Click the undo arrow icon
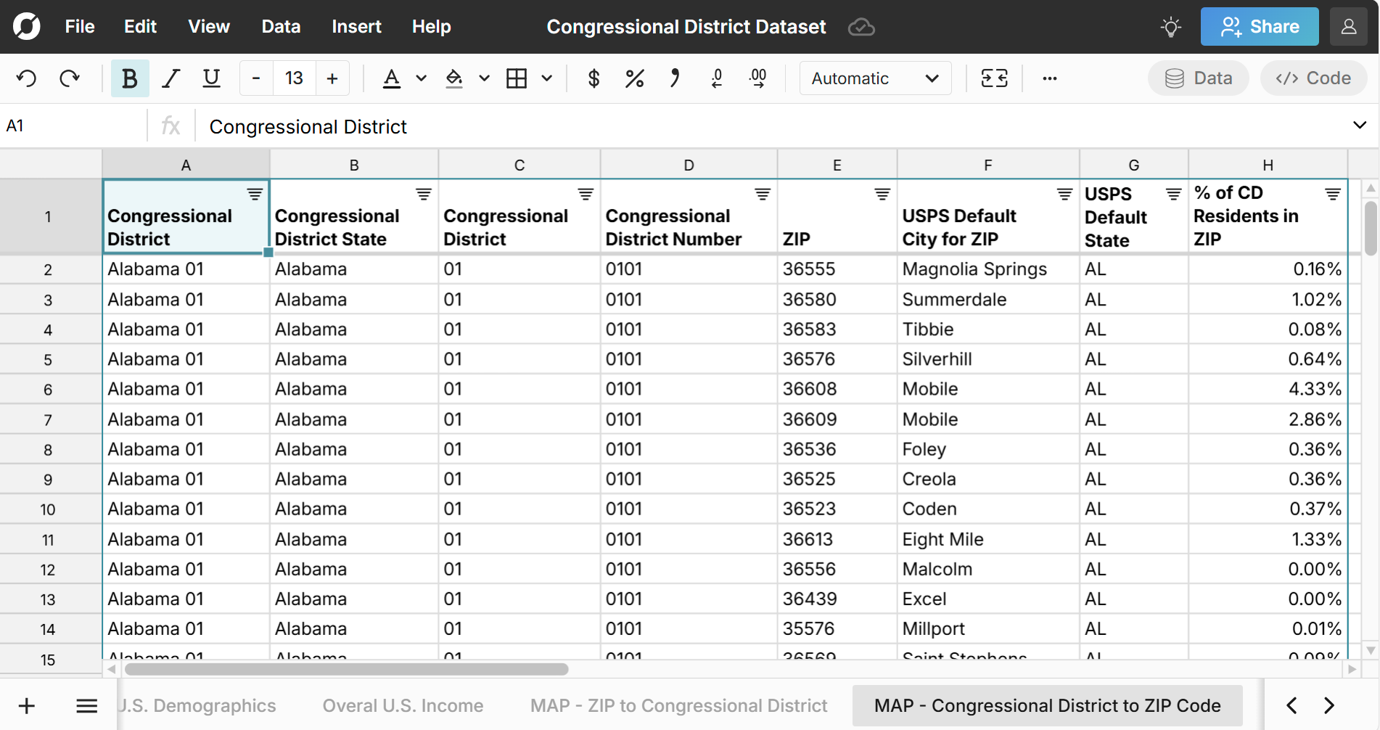Image resolution: width=1380 pixels, height=730 pixels. click(x=27, y=78)
